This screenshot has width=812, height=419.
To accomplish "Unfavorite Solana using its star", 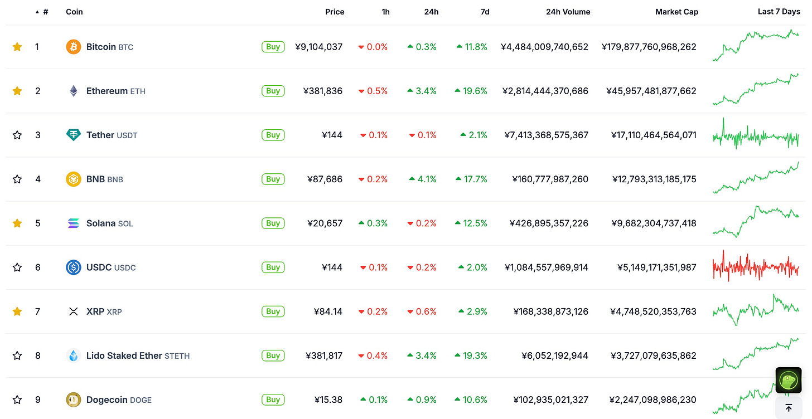I will 17,223.
